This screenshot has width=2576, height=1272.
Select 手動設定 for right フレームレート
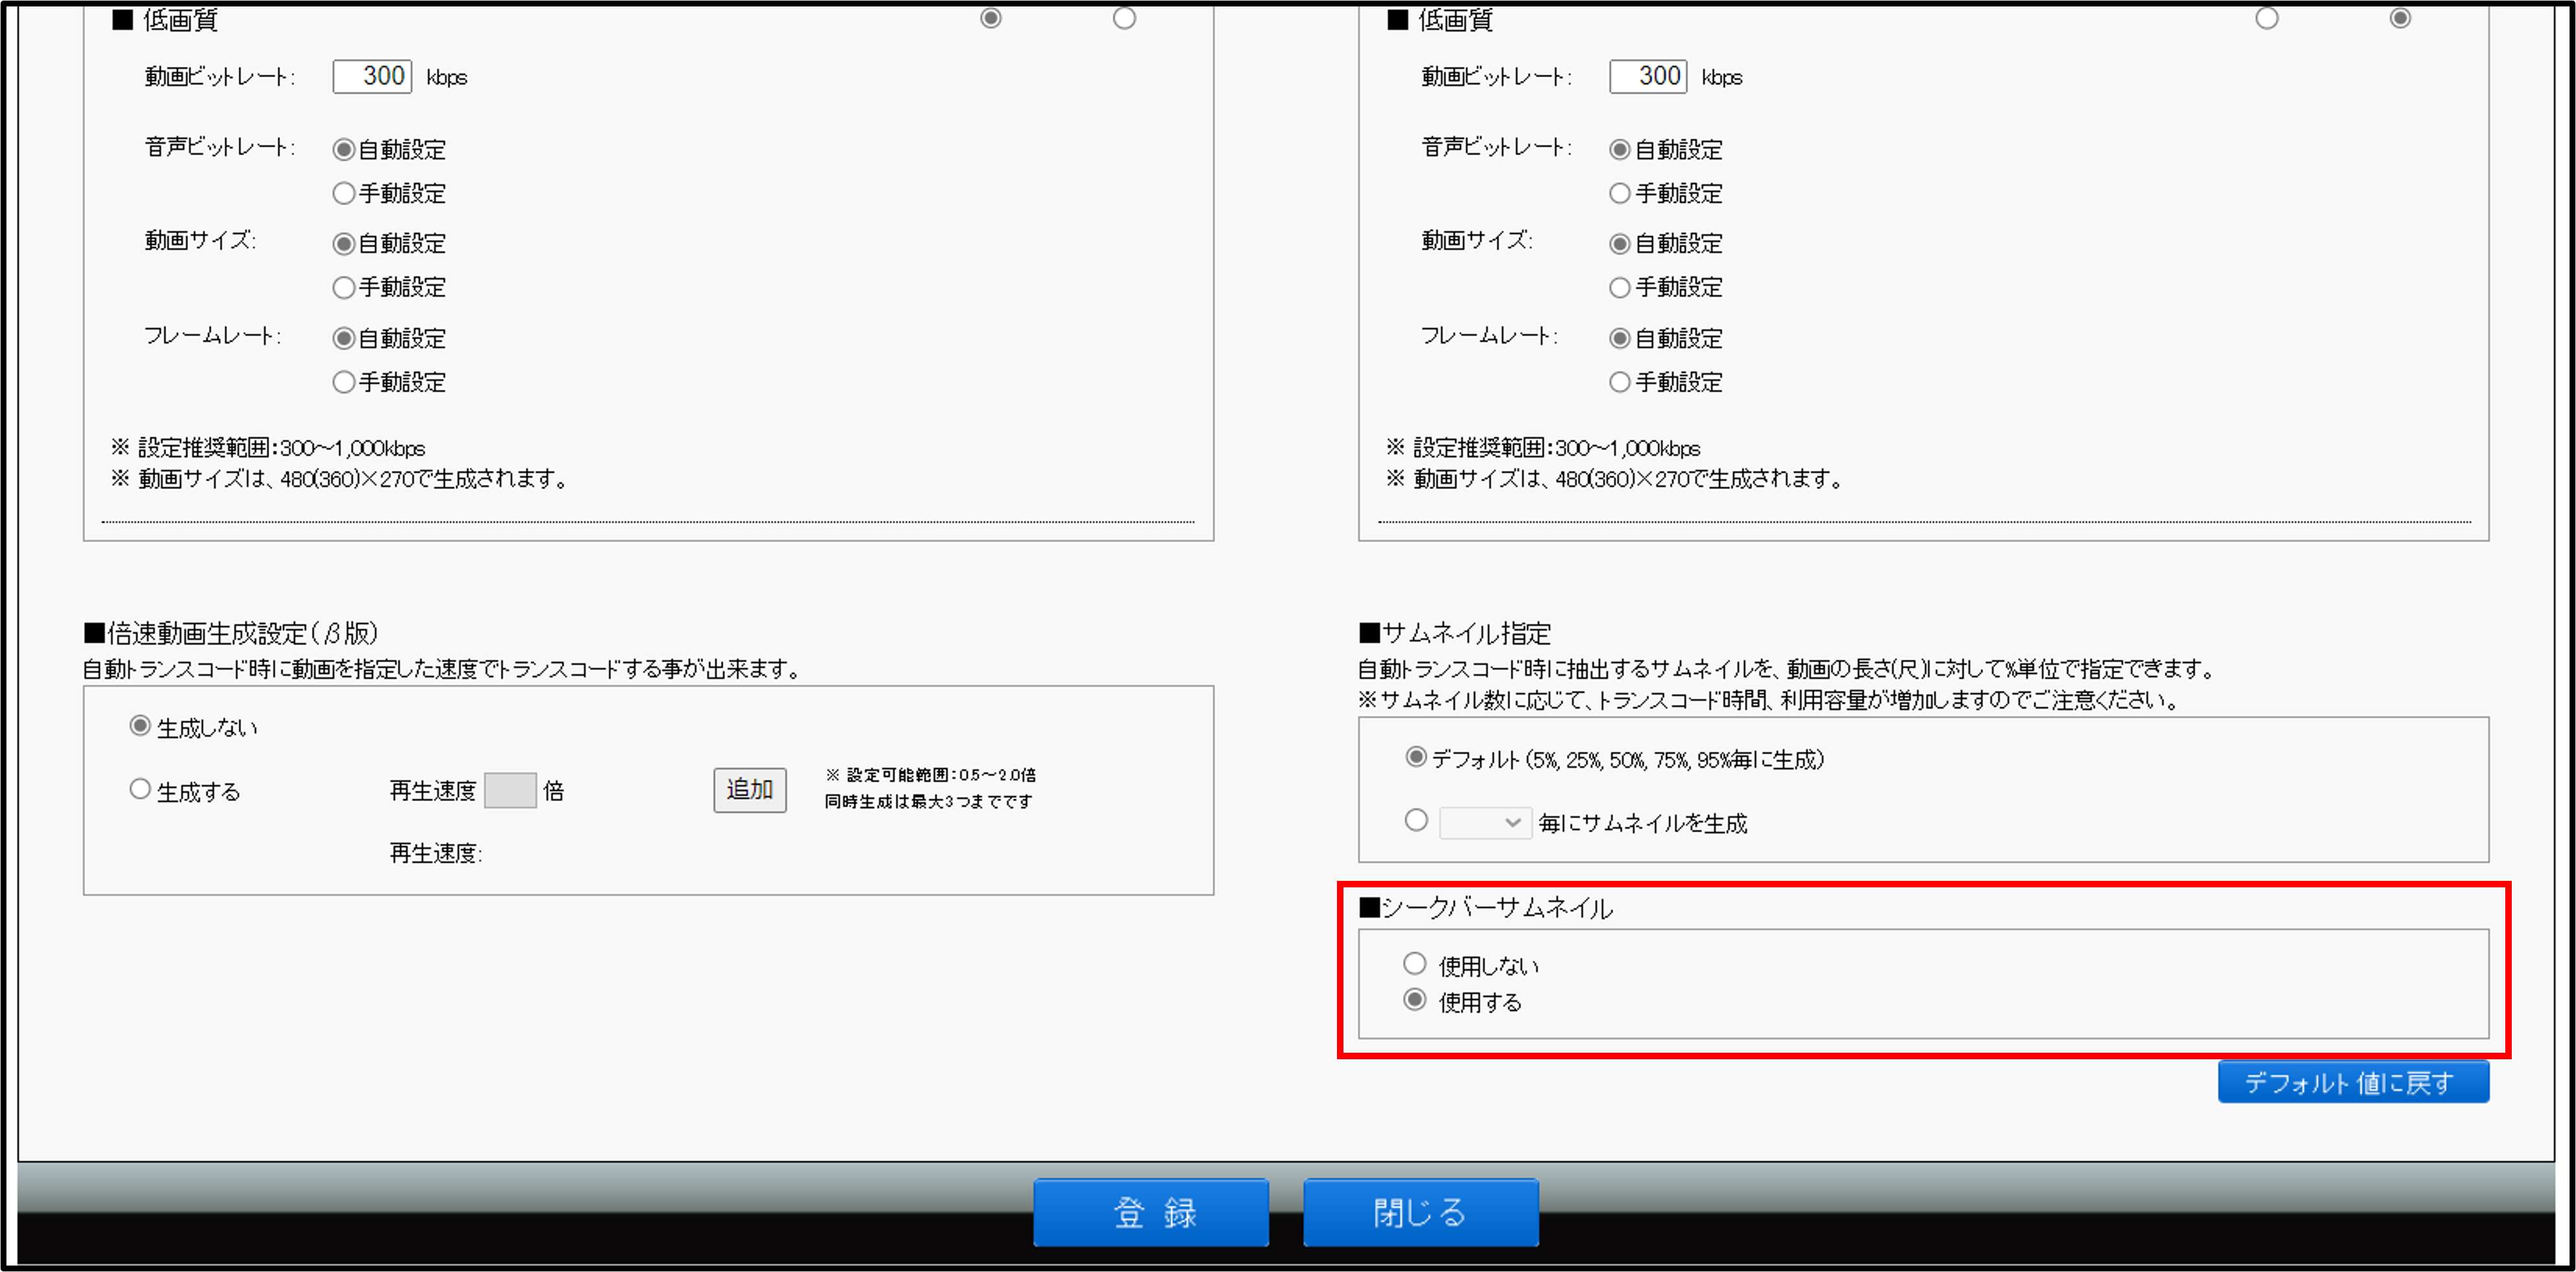(1620, 382)
